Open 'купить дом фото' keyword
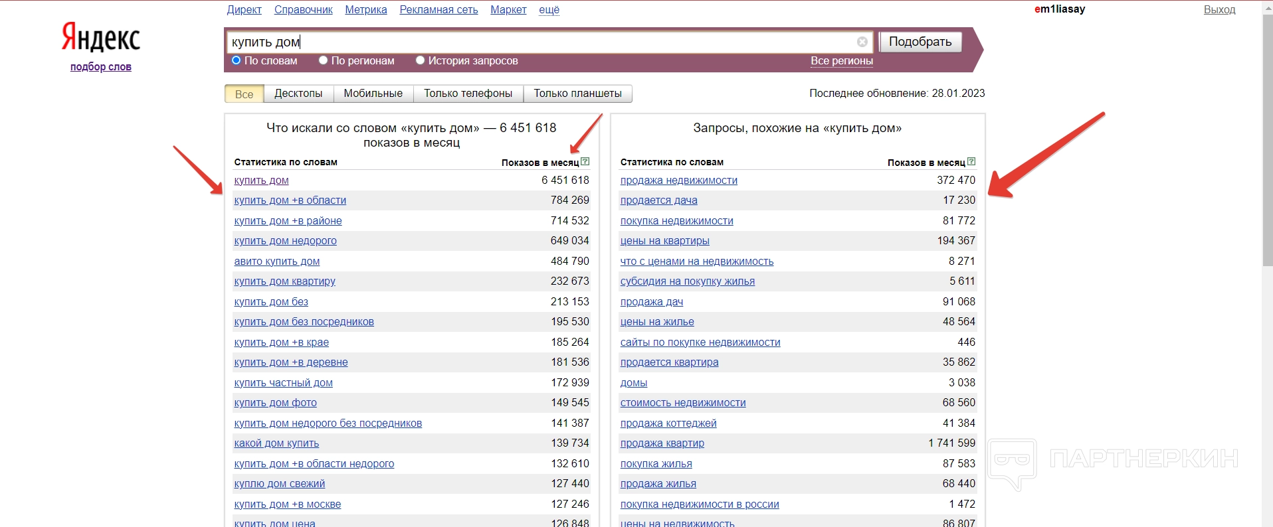This screenshot has height=527, width=1273. point(275,403)
